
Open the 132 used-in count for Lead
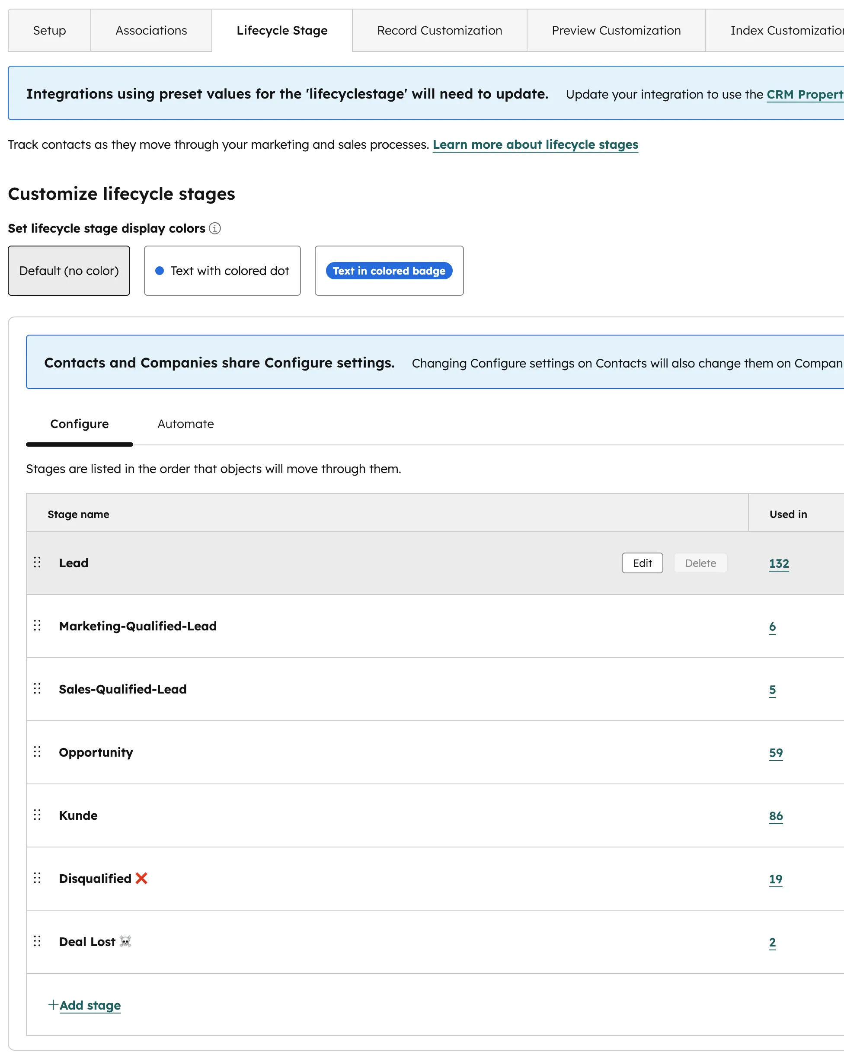click(x=778, y=563)
